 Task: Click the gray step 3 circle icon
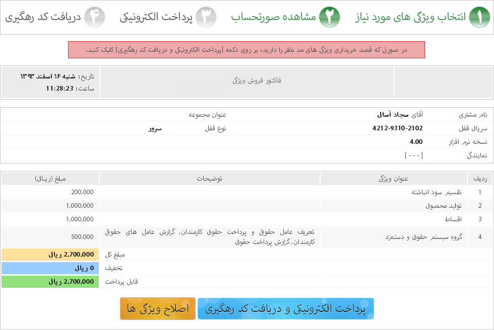click(206, 17)
